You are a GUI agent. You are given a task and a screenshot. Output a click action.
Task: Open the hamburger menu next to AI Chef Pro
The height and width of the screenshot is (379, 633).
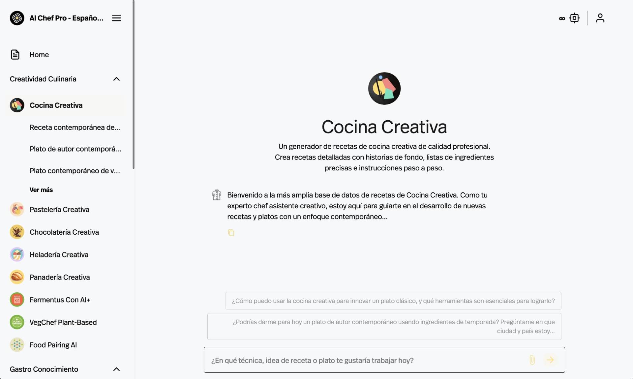[116, 18]
